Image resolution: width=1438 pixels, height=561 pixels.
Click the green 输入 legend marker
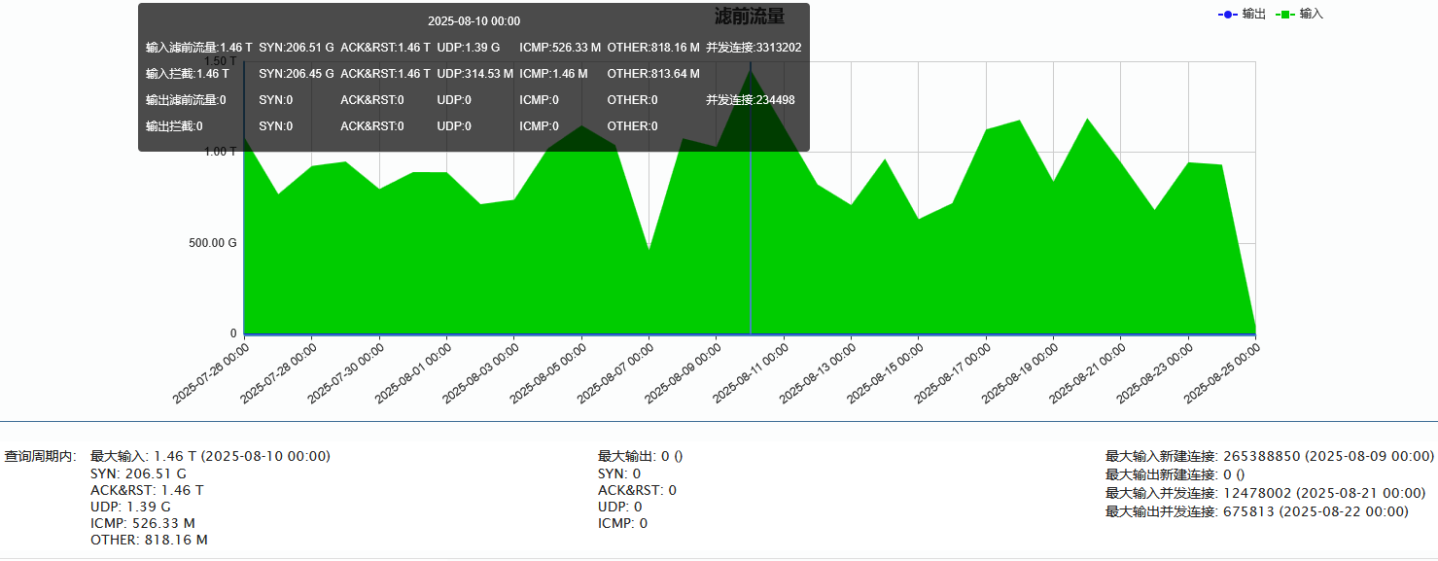1285,15
